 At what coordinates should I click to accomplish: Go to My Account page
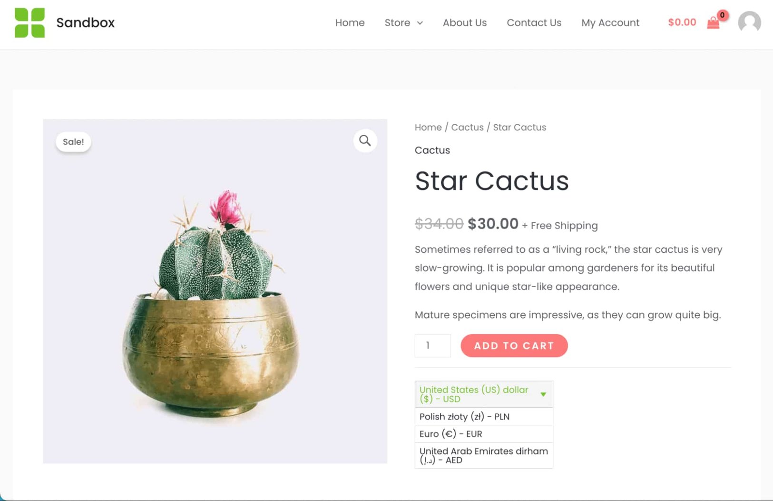[x=610, y=22]
